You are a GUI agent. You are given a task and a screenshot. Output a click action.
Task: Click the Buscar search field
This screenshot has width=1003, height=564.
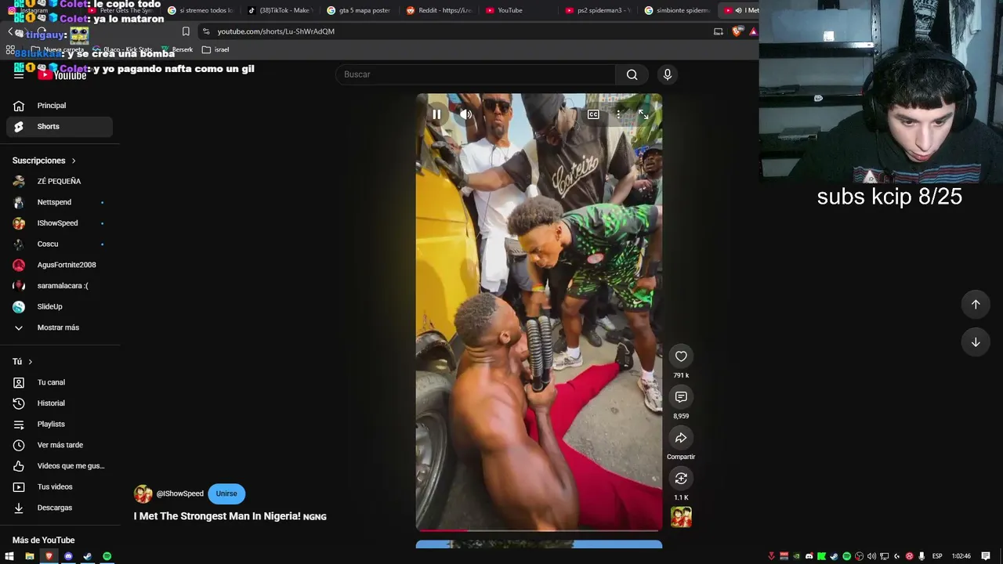tap(476, 74)
